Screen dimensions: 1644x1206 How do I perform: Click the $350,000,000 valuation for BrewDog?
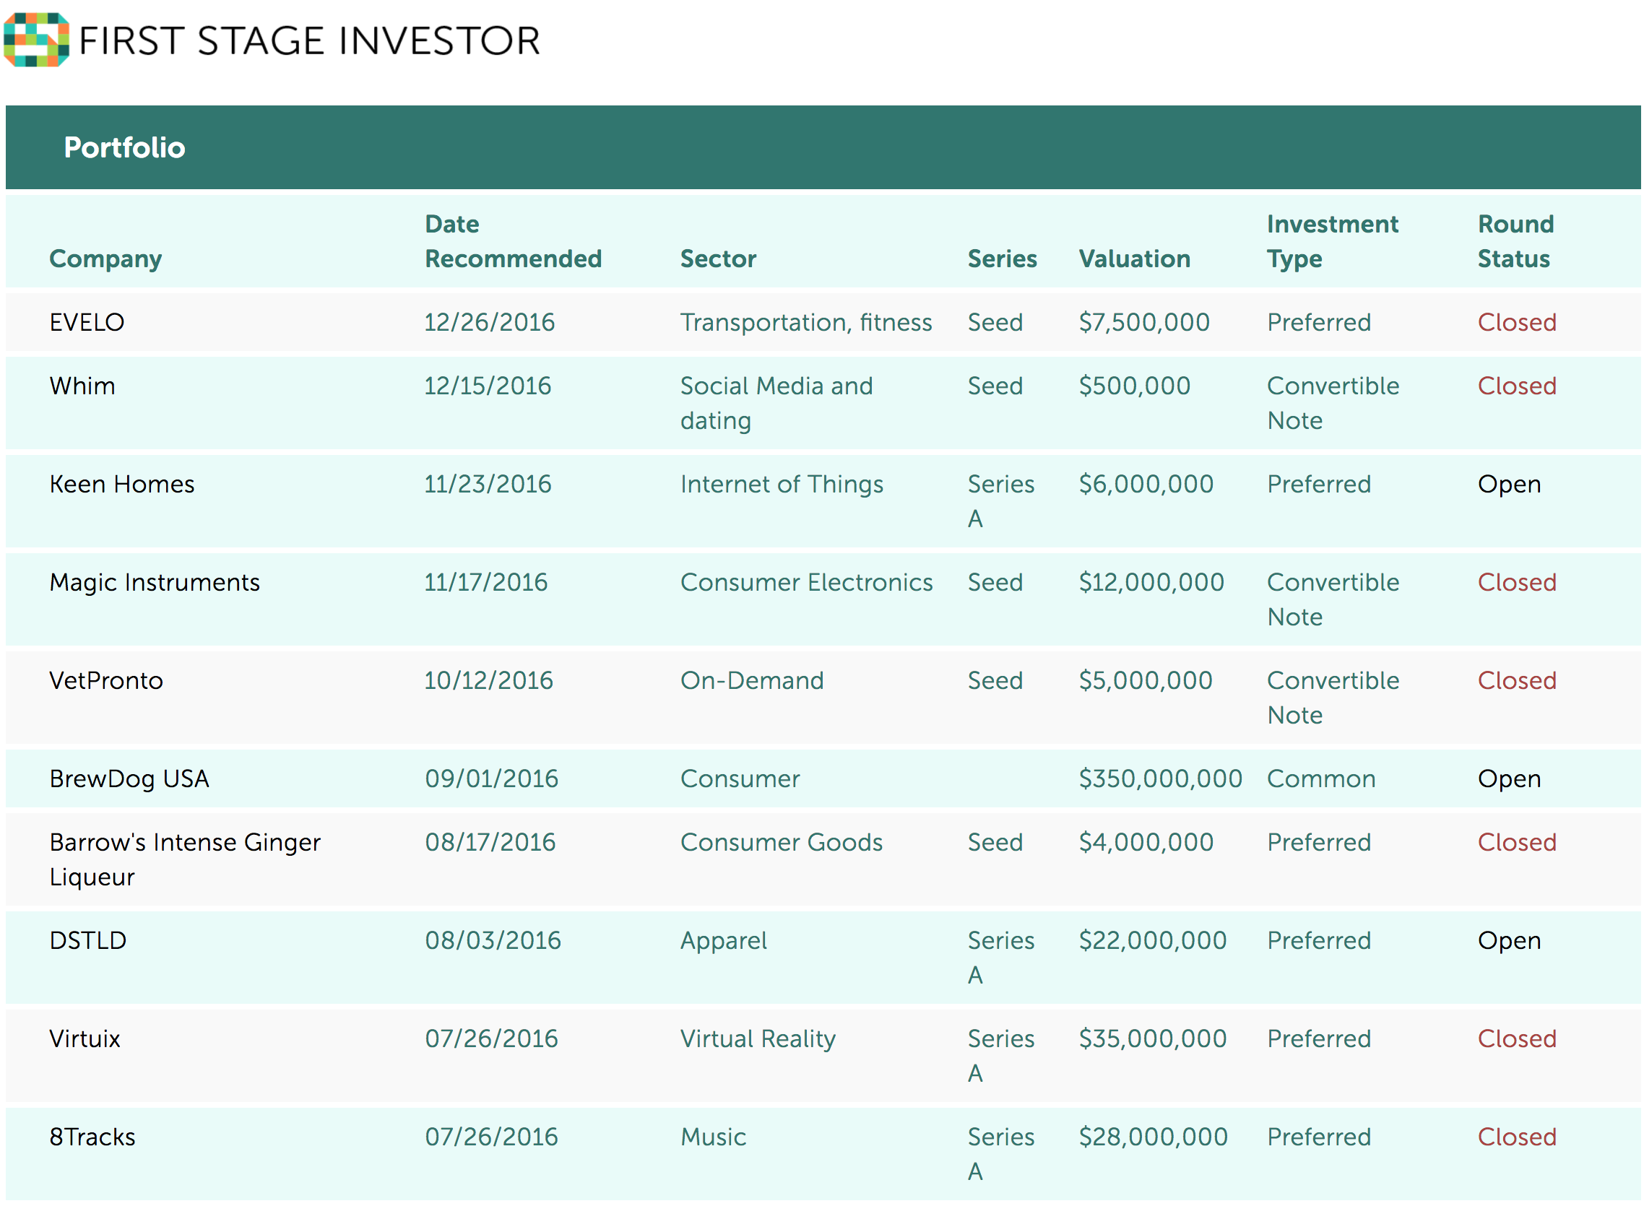pyautogui.click(x=1161, y=779)
